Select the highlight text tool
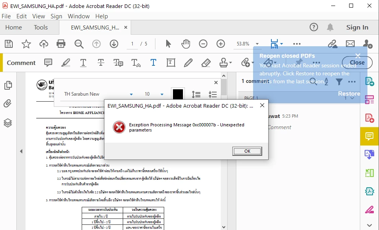Viewport: 379px width, 230px height. (65, 63)
